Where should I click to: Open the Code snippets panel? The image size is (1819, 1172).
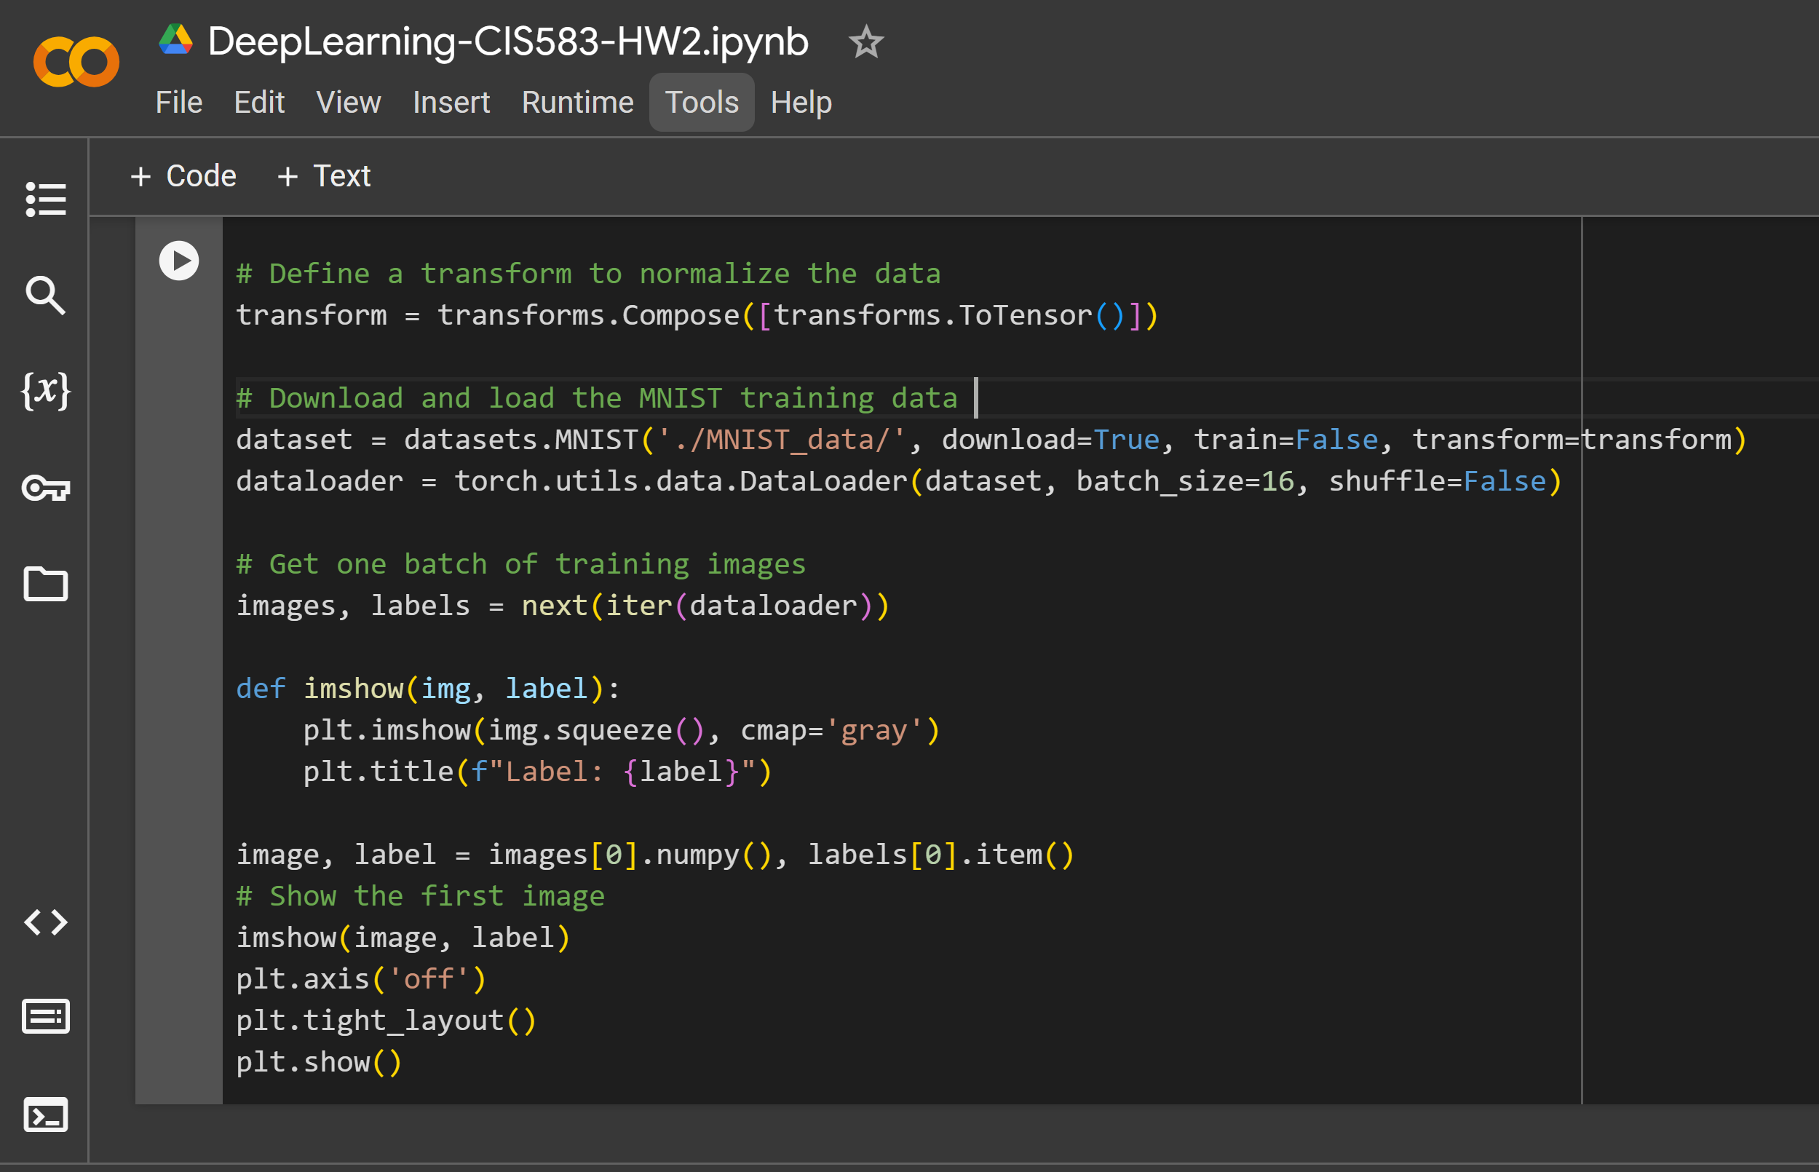coord(46,922)
